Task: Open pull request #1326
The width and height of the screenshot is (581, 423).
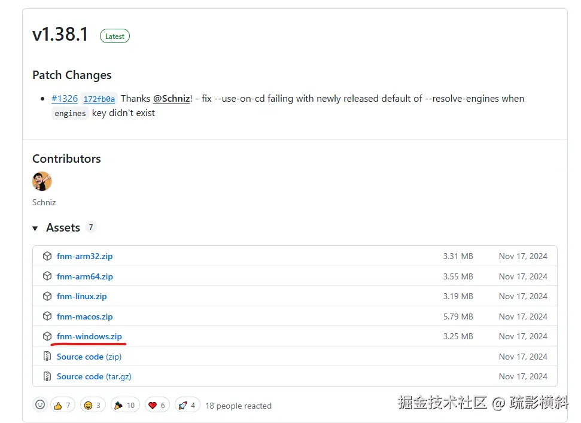Action: pos(65,98)
